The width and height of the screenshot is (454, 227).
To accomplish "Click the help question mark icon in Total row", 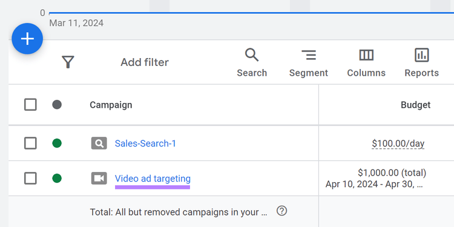I will 281,211.
